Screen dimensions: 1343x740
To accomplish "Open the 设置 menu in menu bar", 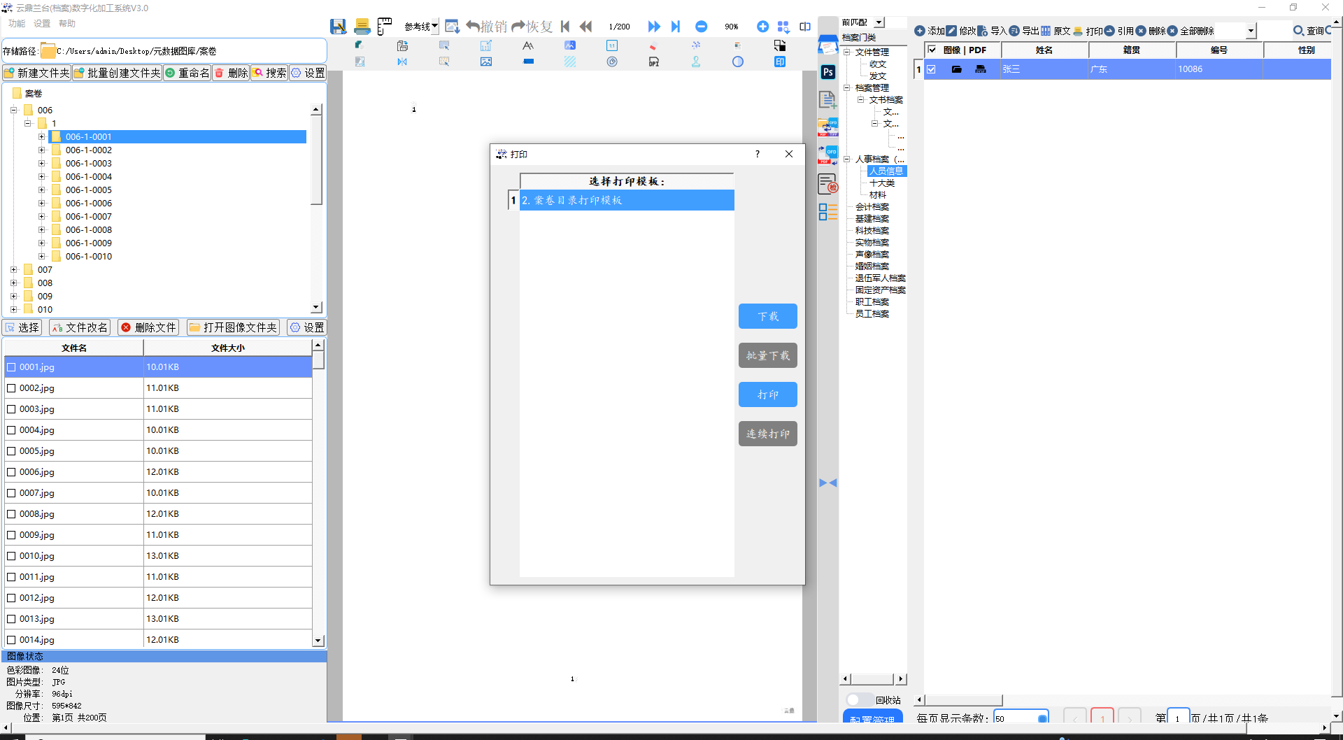I will coord(42,24).
